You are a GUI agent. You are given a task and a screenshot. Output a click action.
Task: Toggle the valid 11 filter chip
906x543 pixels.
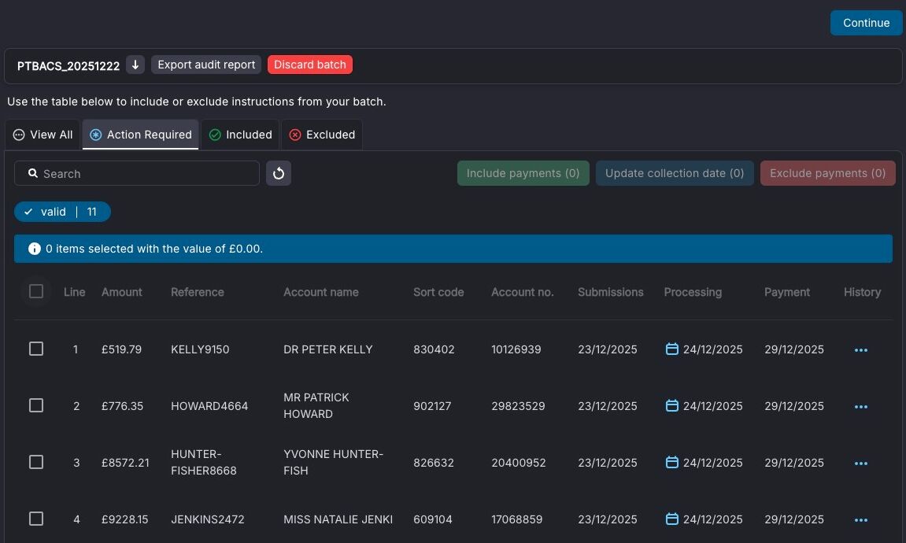(62, 212)
